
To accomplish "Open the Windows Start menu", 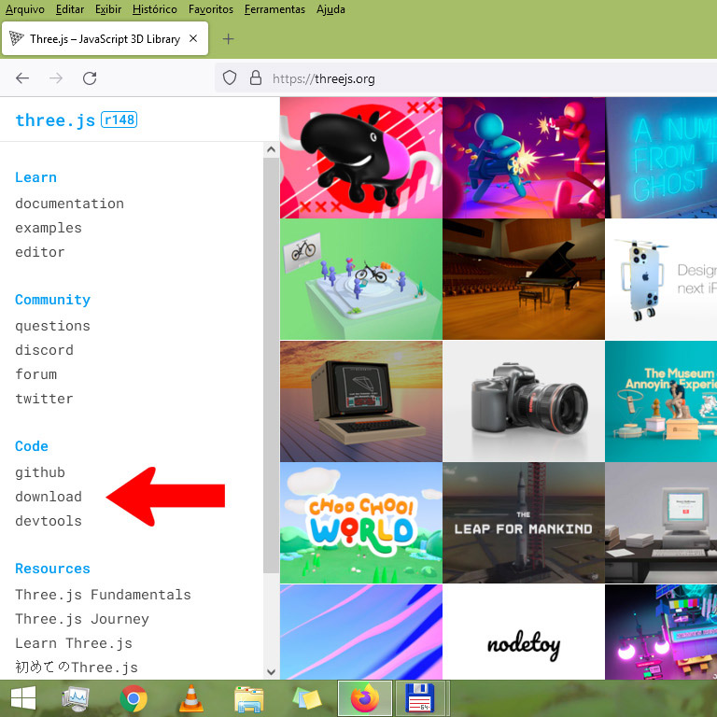I will click(x=23, y=698).
